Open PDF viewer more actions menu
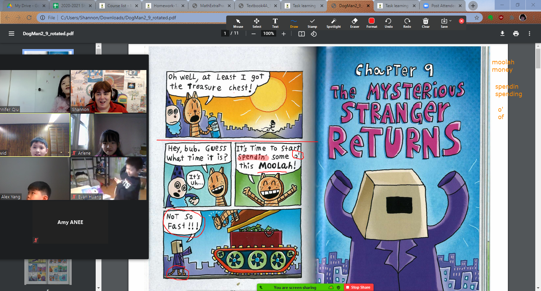The height and width of the screenshot is (291, 541). [530, 33]
